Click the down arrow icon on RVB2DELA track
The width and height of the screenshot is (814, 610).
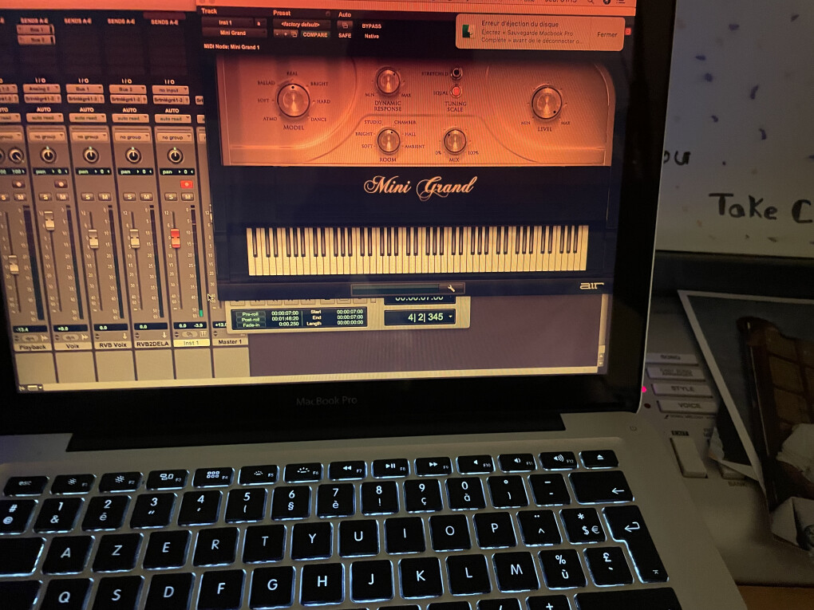click(165, 336)
